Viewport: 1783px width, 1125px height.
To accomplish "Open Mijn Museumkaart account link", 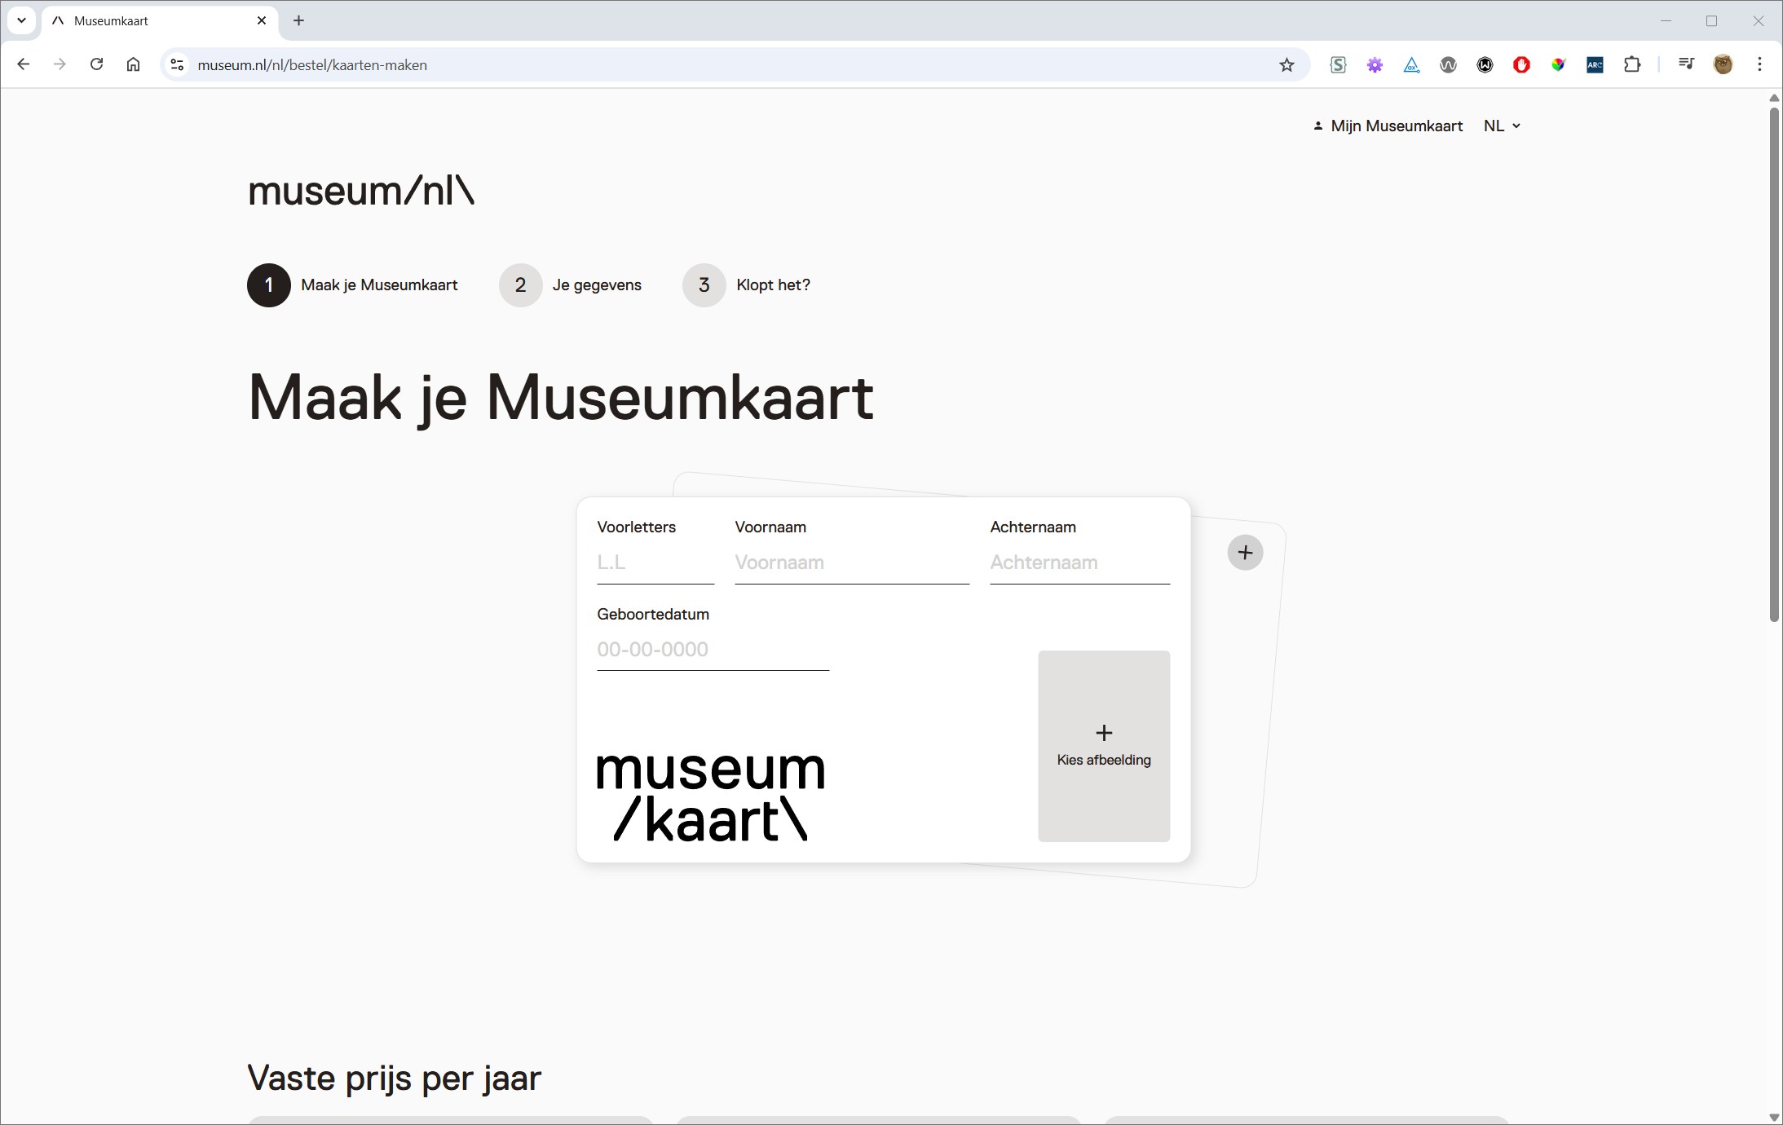I will [x=1388, y=126].
